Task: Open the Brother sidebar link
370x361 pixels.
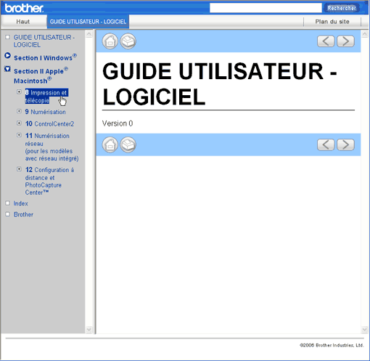Action: [23, 214]
